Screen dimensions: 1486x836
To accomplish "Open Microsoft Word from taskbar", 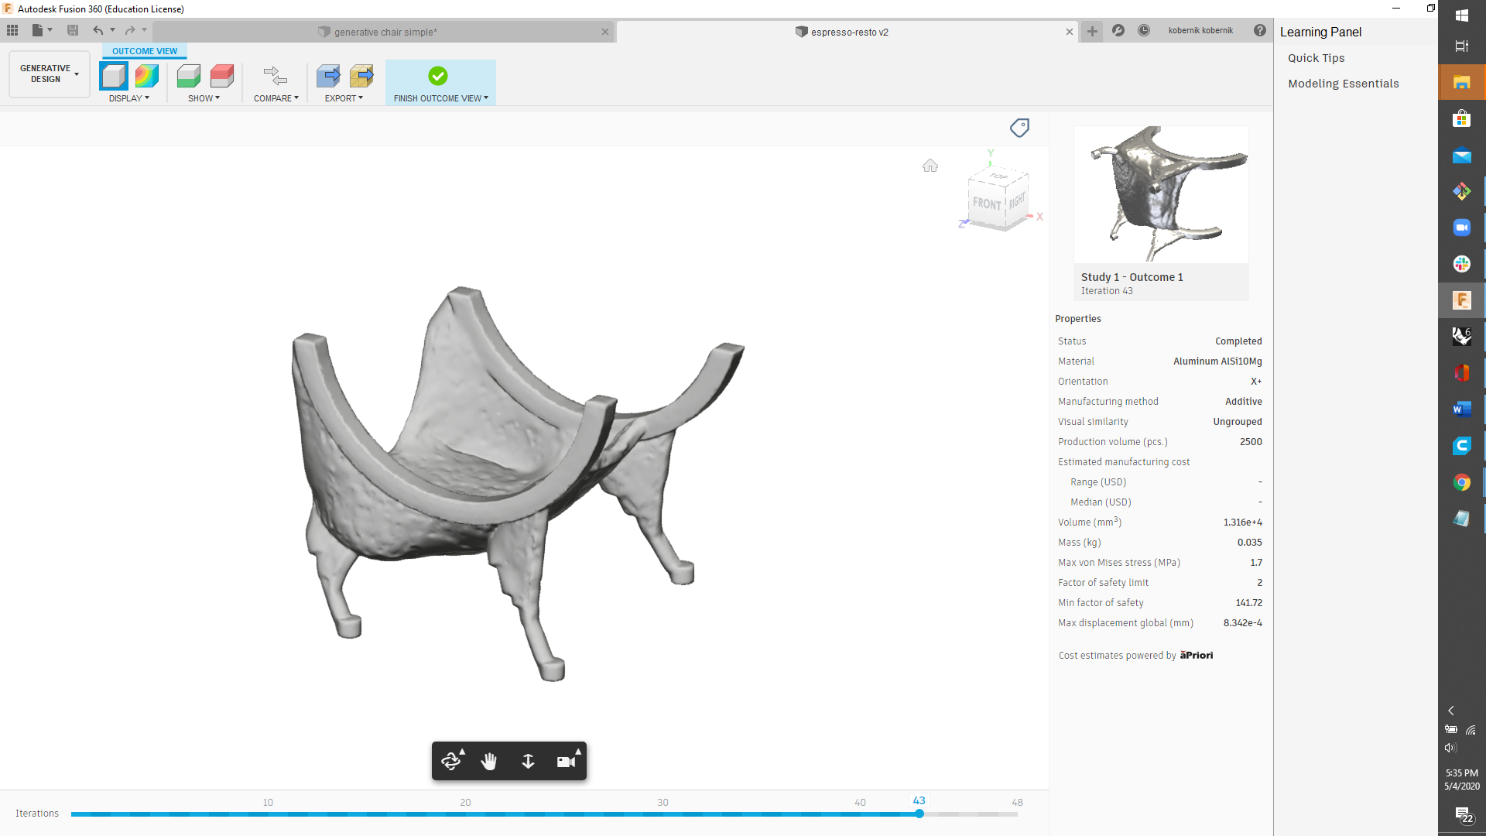I will pyautogui.click(x=1461, y=409).
